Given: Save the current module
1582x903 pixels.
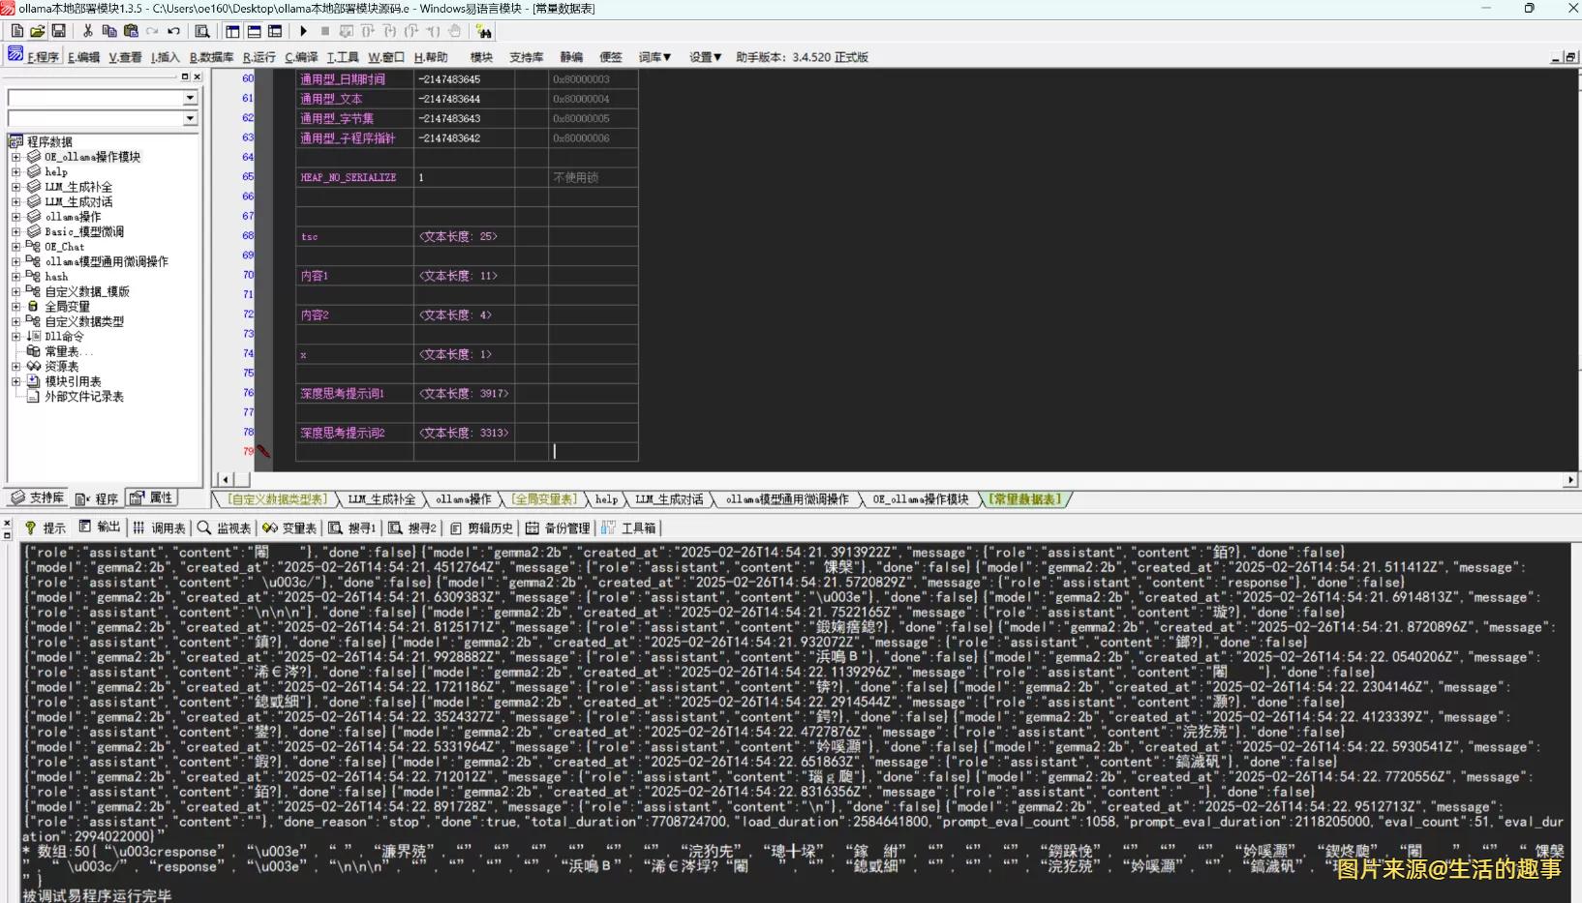Looking at the screenshot, I should click(x=60, y=31).
